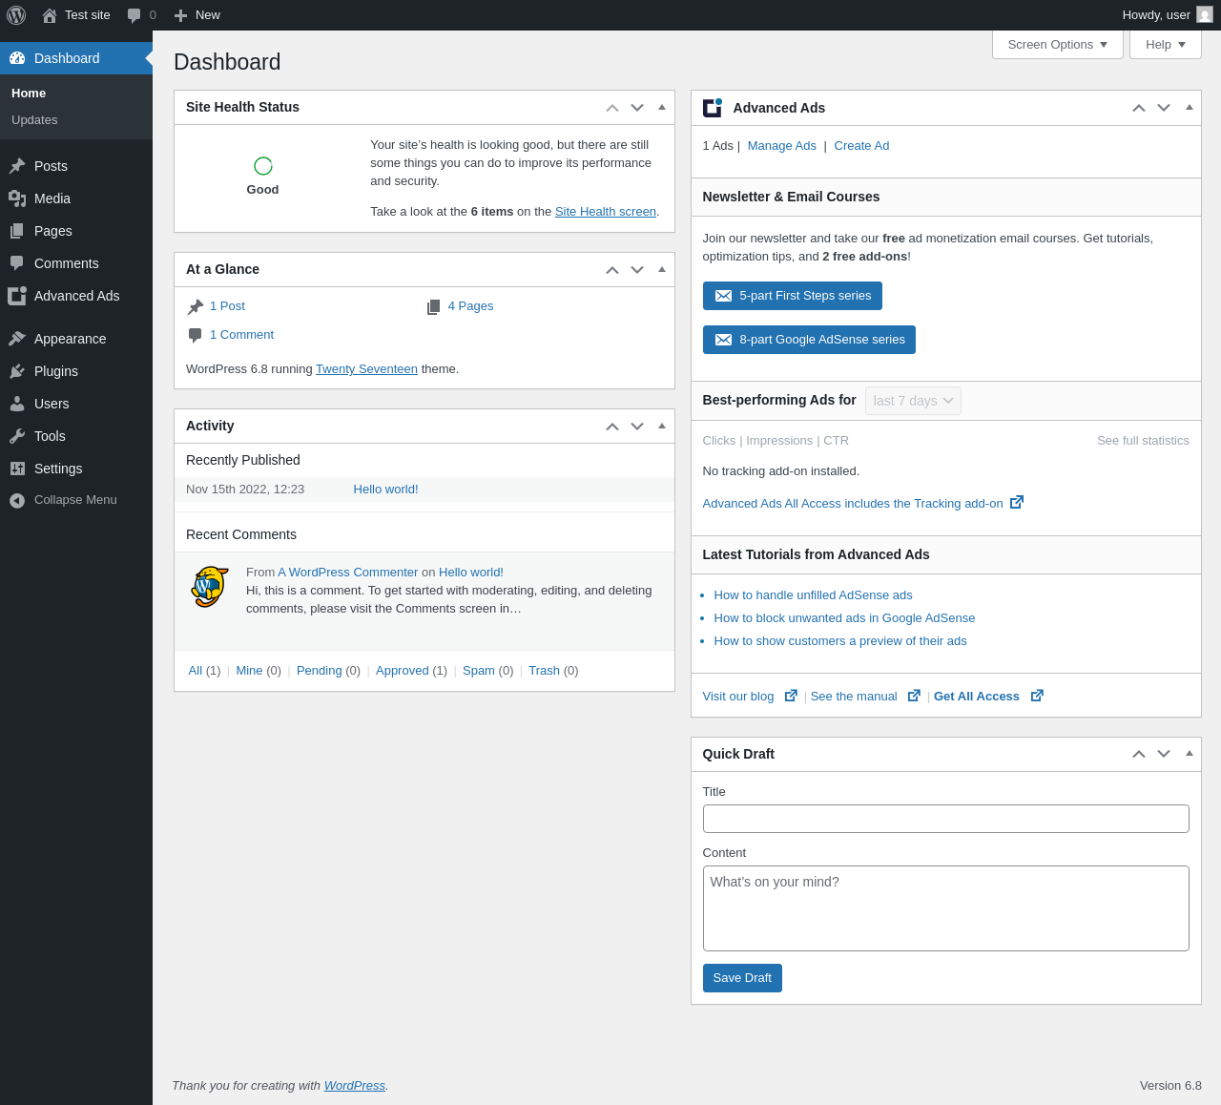This screenshot has width=1221, height=1105.
Task: Filter comments by Spam
Action: tap(478, 671)
